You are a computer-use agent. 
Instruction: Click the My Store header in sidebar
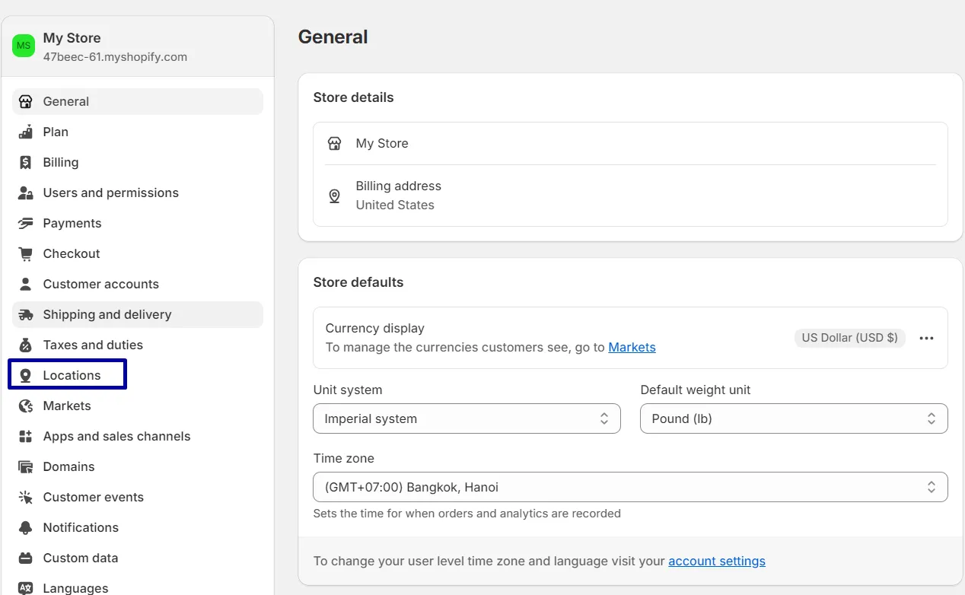tap(72, 38)
